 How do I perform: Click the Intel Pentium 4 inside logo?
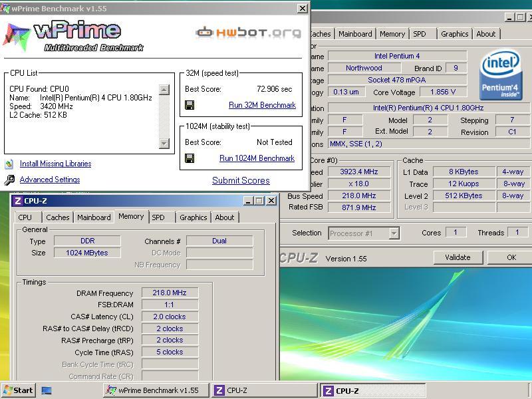pos(501,75)
